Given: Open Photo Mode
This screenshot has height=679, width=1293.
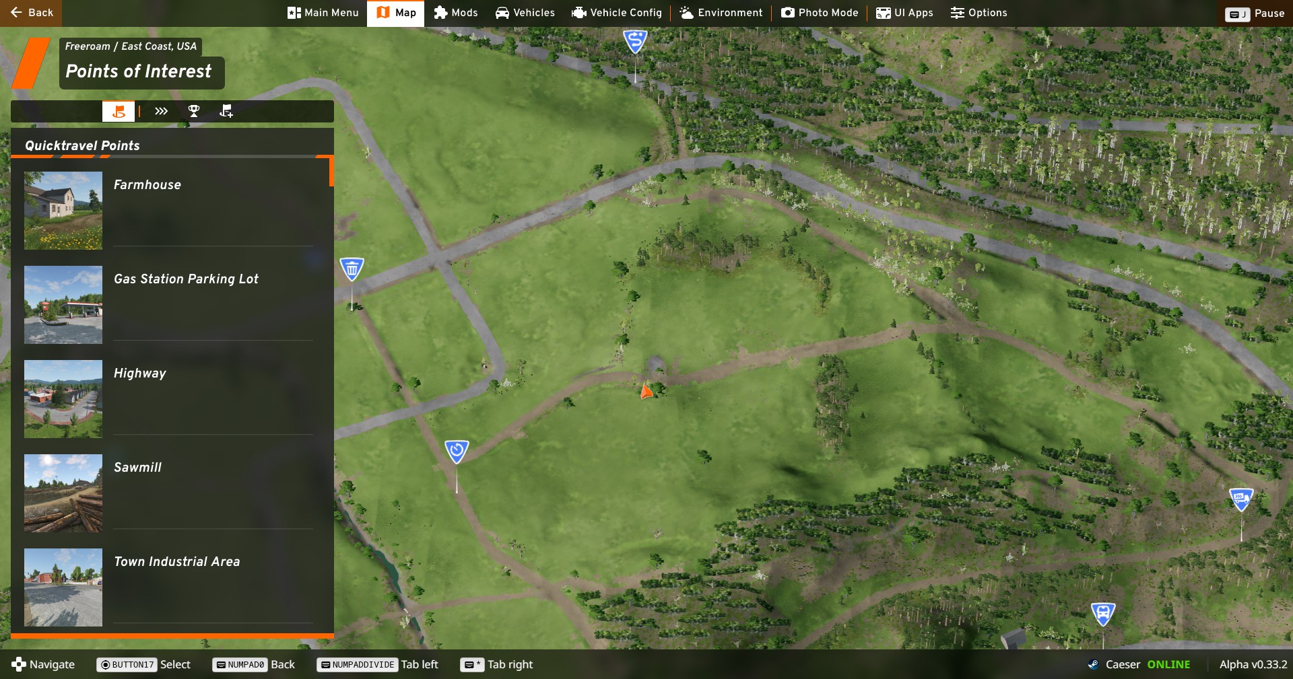Looking at the screenshot, I should [819, 13].
